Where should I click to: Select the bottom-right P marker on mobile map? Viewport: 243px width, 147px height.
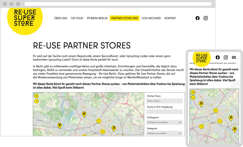pyautogui.click(x=235, y=129)
